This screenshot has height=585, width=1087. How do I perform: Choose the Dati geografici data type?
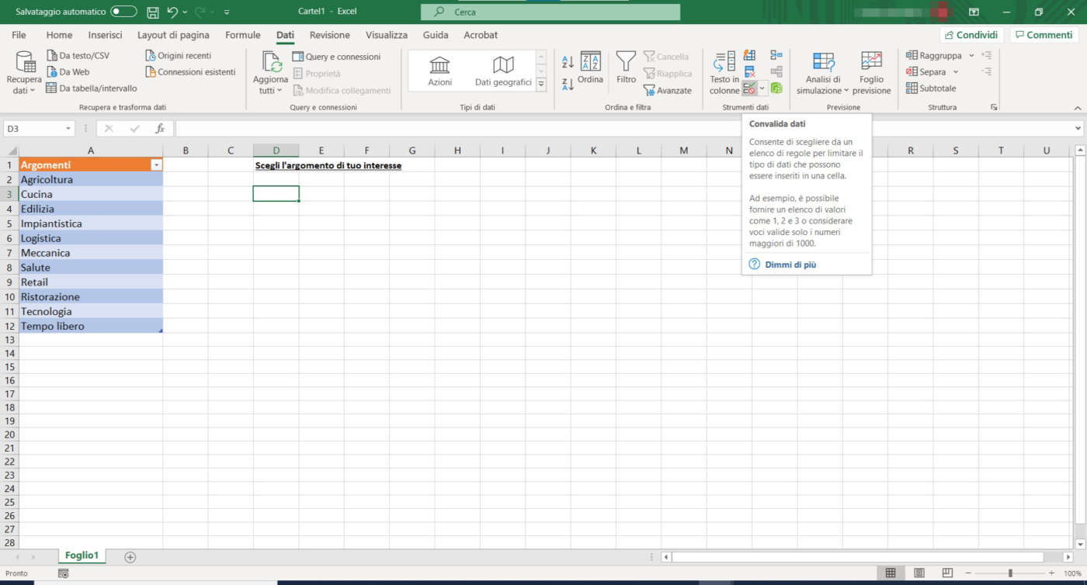coord(503,71)
